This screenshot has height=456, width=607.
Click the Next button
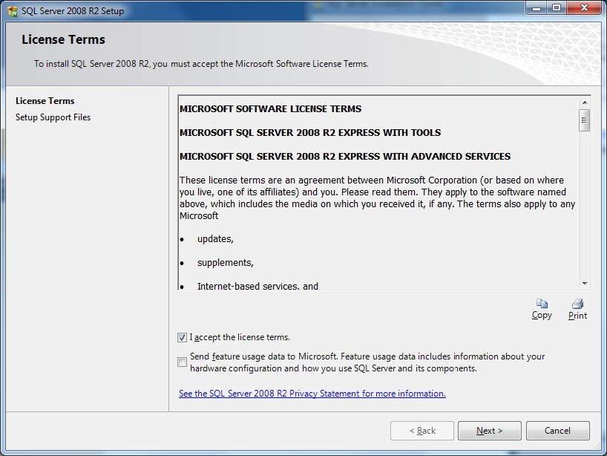coord(489,431)
